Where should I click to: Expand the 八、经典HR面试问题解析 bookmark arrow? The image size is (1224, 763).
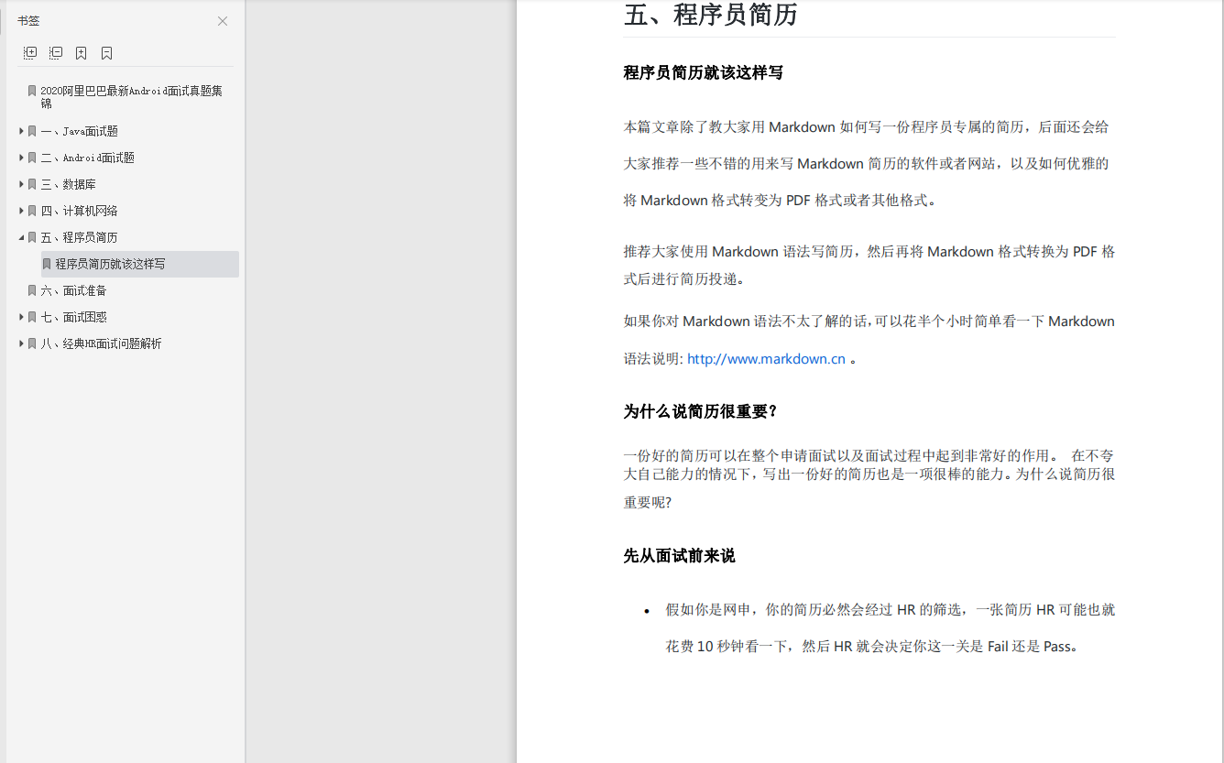point(21,343)
